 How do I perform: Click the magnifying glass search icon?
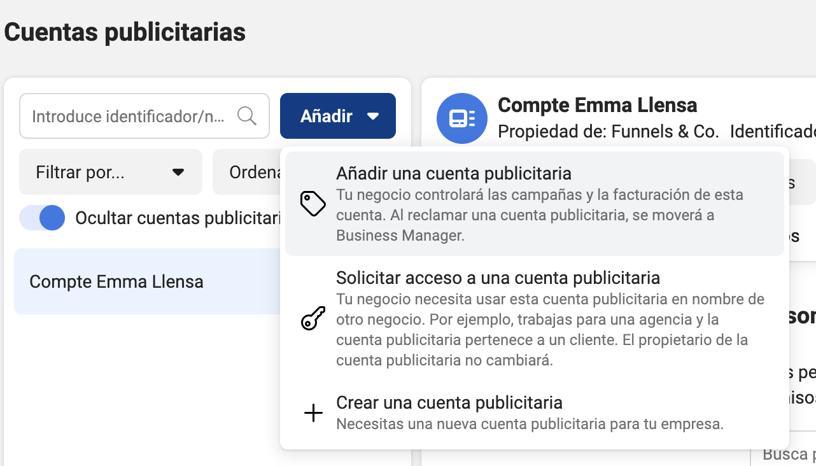tap(246, 116)
